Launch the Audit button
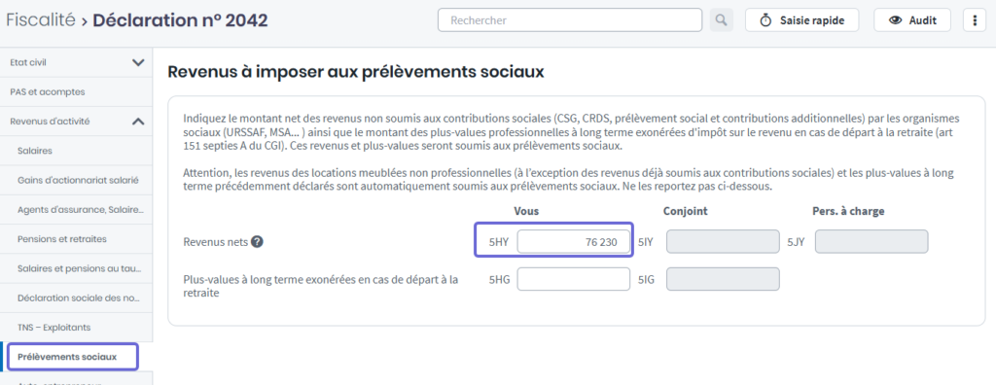996x385 pixels. 912,20
